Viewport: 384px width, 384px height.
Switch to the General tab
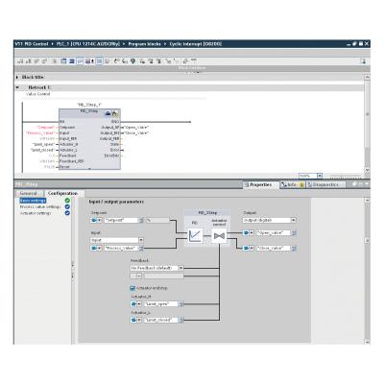tap(28, 194)
